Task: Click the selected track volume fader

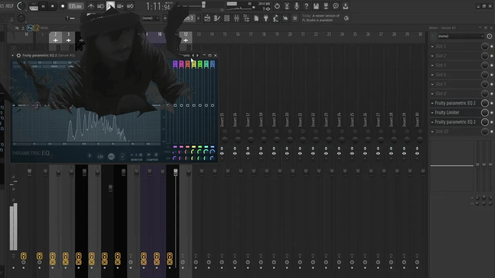Action: tap(176, 172)
